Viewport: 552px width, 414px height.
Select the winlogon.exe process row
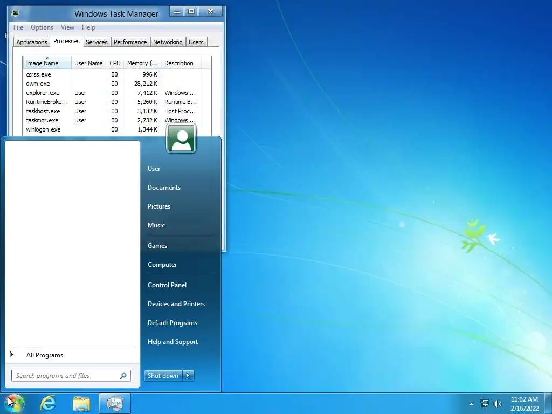tap(117, 129)
